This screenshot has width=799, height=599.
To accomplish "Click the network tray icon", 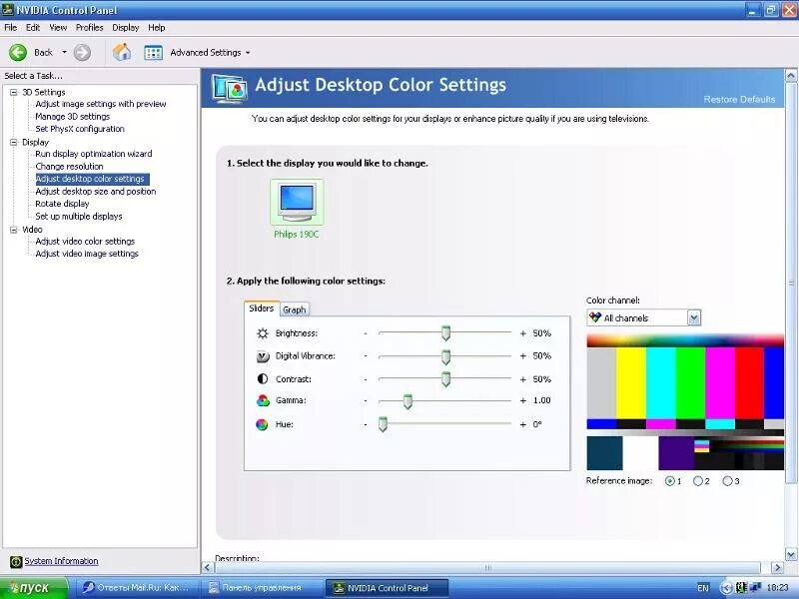I will pyautogui.click(x=755, y=588).
